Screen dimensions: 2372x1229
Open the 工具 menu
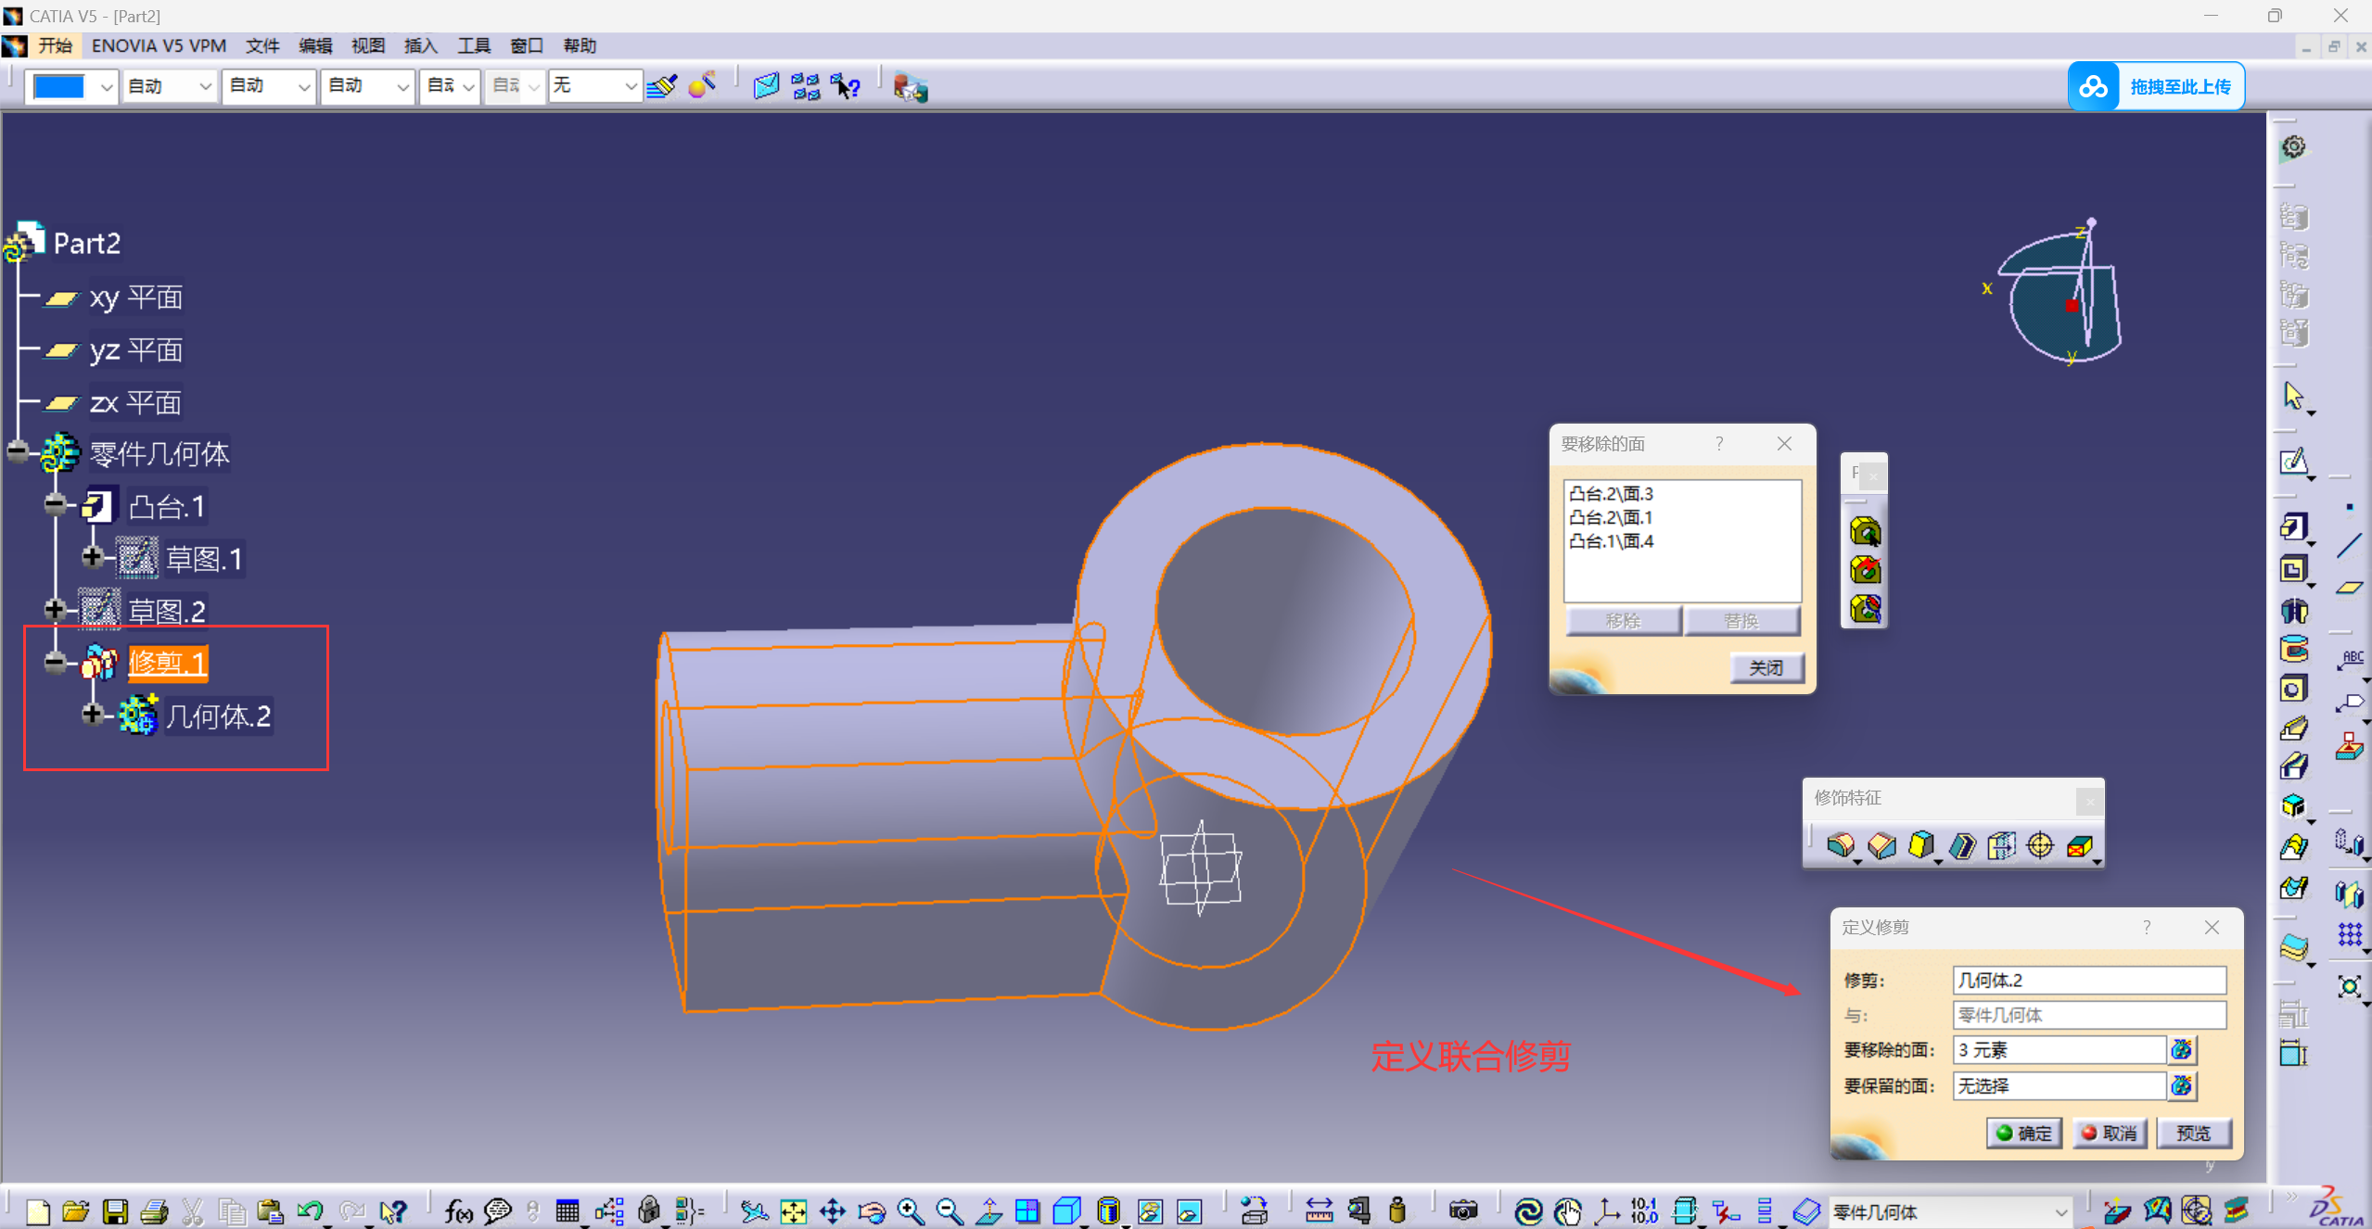click(x=473, y=45)
